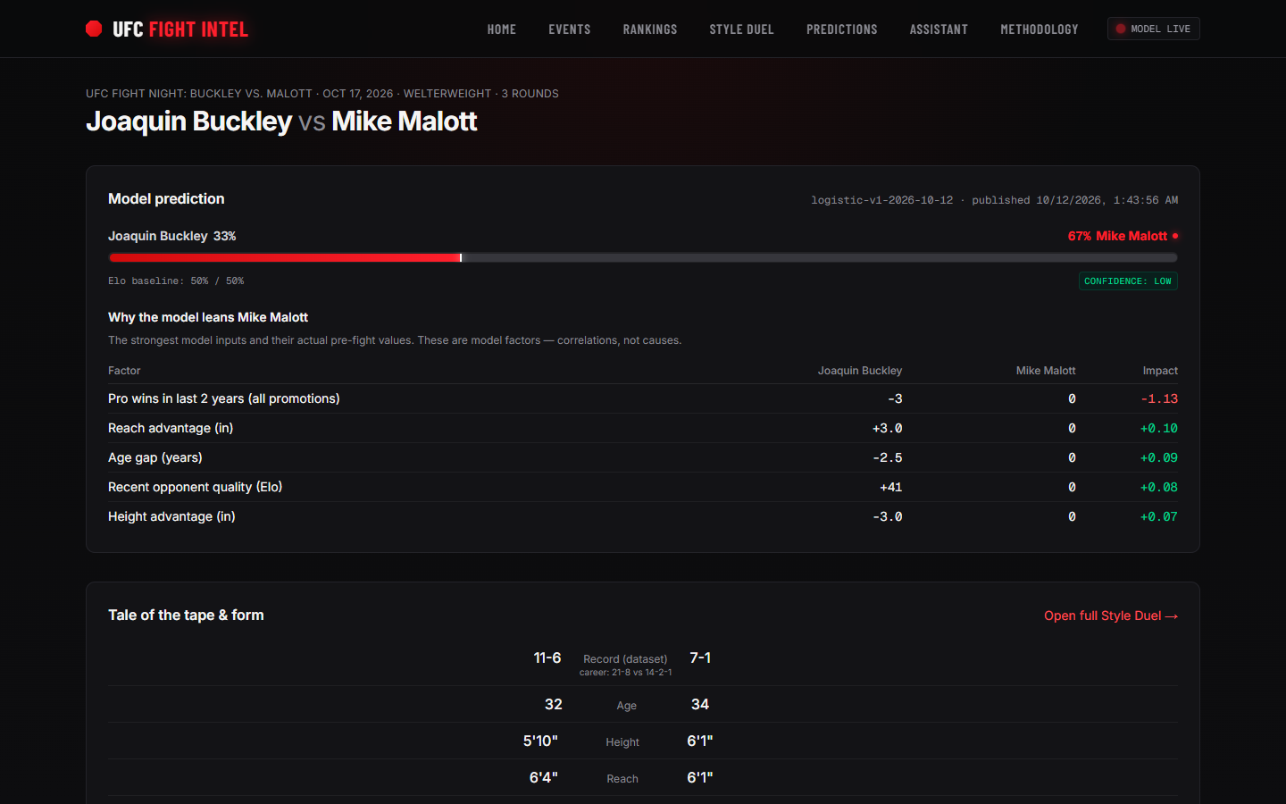Select the Age gap (years) factor
The width and height of the screenshot is (1286, 804).
point(155,457)
